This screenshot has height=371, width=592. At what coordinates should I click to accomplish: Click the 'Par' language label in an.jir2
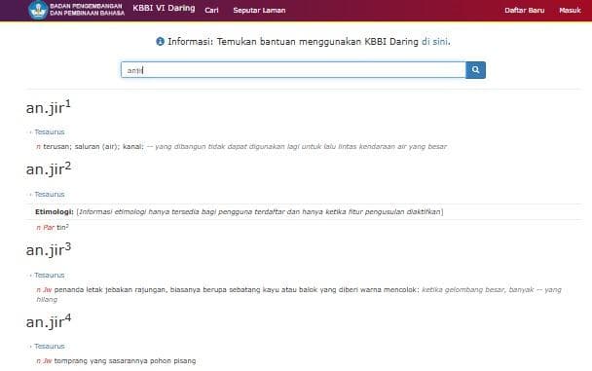point(49,228)
